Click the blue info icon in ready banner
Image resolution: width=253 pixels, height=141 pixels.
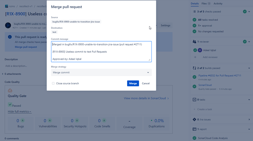tap(10, 37)
